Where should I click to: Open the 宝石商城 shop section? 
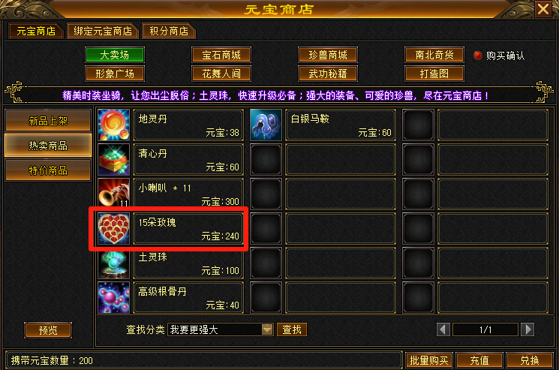click(221, 55)
